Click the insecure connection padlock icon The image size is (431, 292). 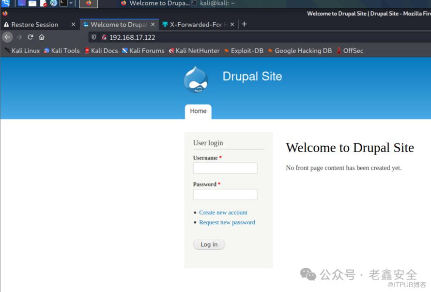[104, 37]
